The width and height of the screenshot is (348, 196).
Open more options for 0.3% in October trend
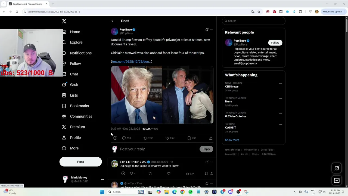pos(281,113)
